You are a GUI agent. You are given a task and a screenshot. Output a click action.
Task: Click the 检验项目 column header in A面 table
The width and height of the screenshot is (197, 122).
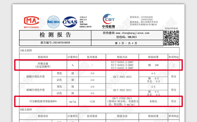pos(43,57)
